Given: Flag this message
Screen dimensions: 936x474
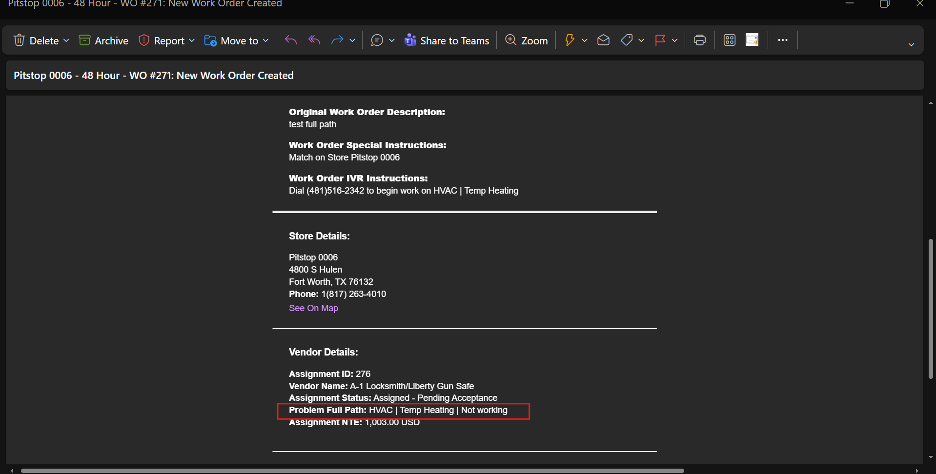Looking at the screenshot, I should point(660,40).
